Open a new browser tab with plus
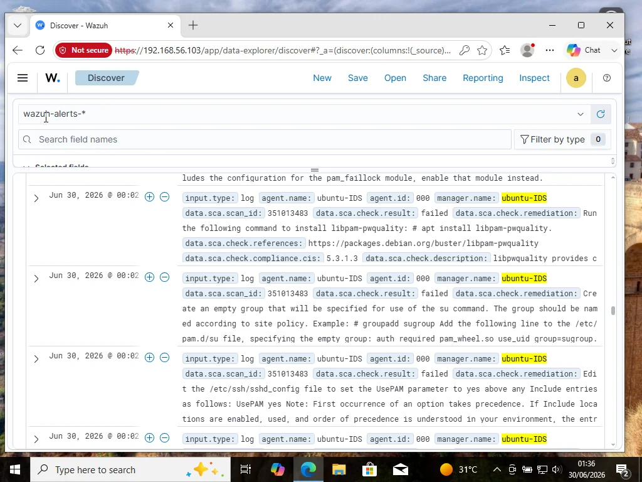The image size is (642, 482). coord(193,25)
